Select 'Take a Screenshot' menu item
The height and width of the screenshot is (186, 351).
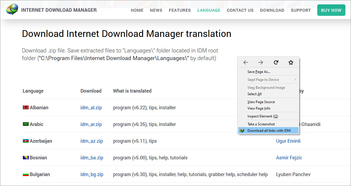point(260,124)
